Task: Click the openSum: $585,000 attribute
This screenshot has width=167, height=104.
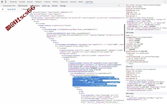Action: [133, 46]
